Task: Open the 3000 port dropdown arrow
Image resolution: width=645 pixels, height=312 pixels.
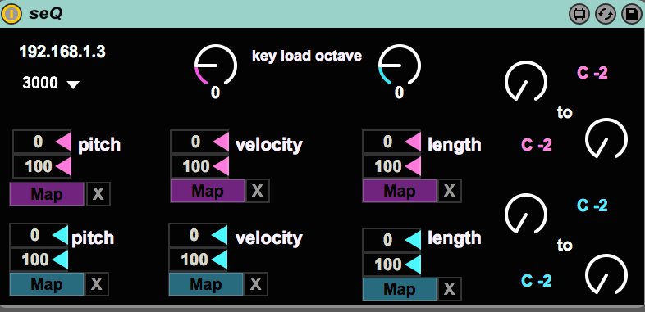Action: tap(73, 84)
